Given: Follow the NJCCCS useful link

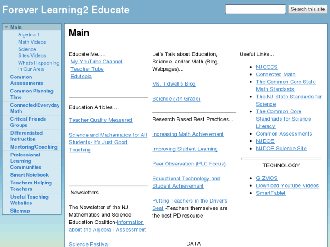Looking at the screenshot, I should tap(267, 67).
